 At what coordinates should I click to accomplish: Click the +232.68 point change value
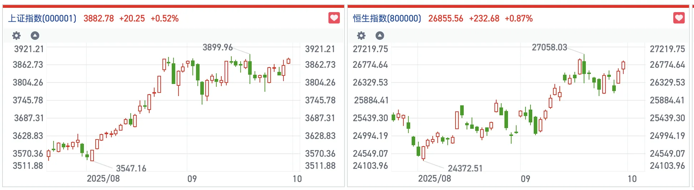(484, 19)
